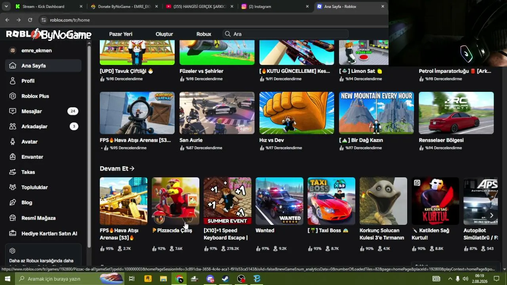Click the Windows taskbar search box
This screenshot has width=507, height=285.
(69, 279)
